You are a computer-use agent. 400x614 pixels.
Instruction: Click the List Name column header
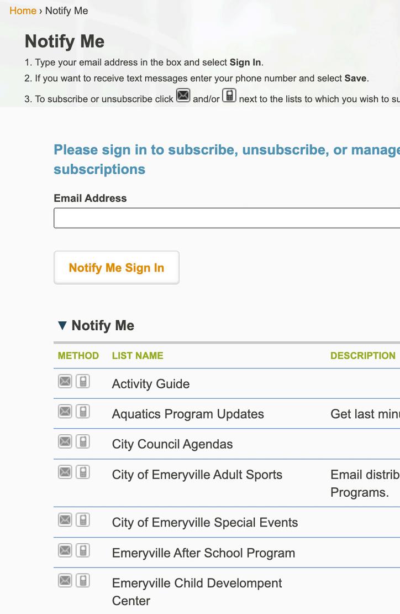[x=138, y=356]
